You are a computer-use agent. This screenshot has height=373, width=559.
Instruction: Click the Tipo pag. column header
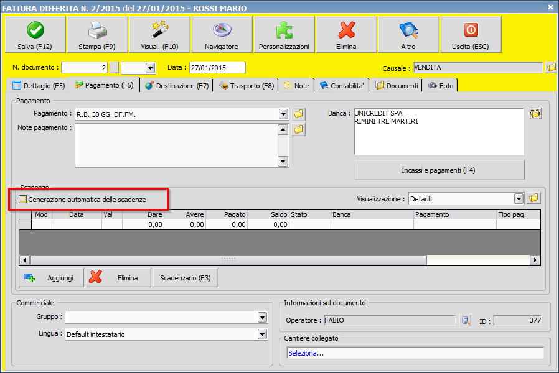[519, 214]
